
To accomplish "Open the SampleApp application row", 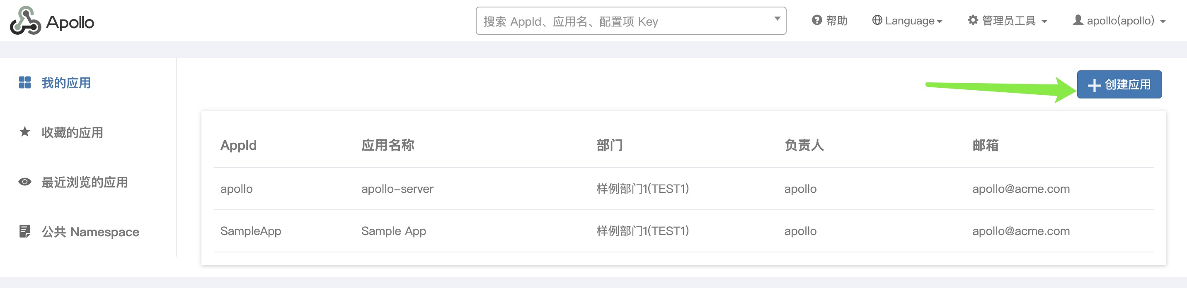I will click(683, 231).
